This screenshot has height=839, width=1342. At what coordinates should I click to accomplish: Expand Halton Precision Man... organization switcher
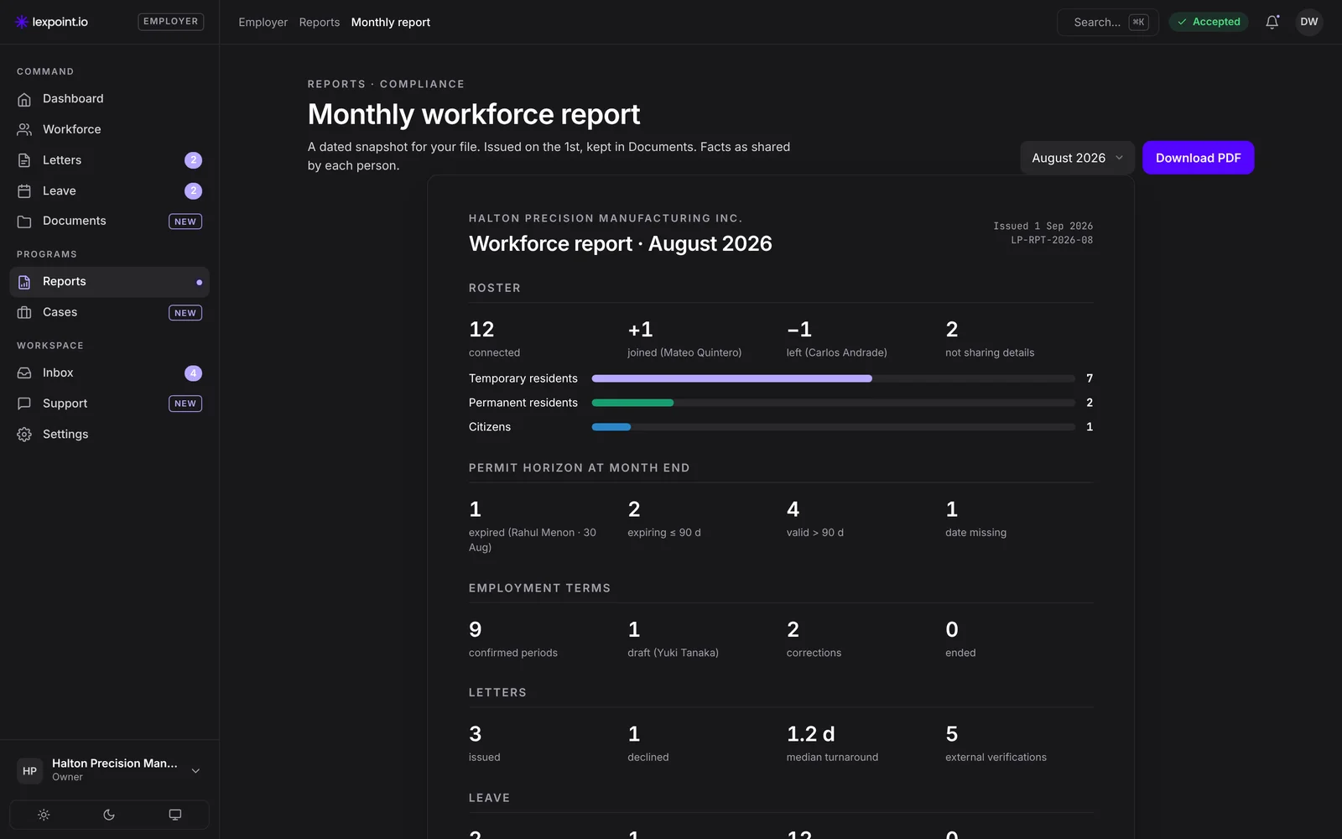click(x=110, y=770)
